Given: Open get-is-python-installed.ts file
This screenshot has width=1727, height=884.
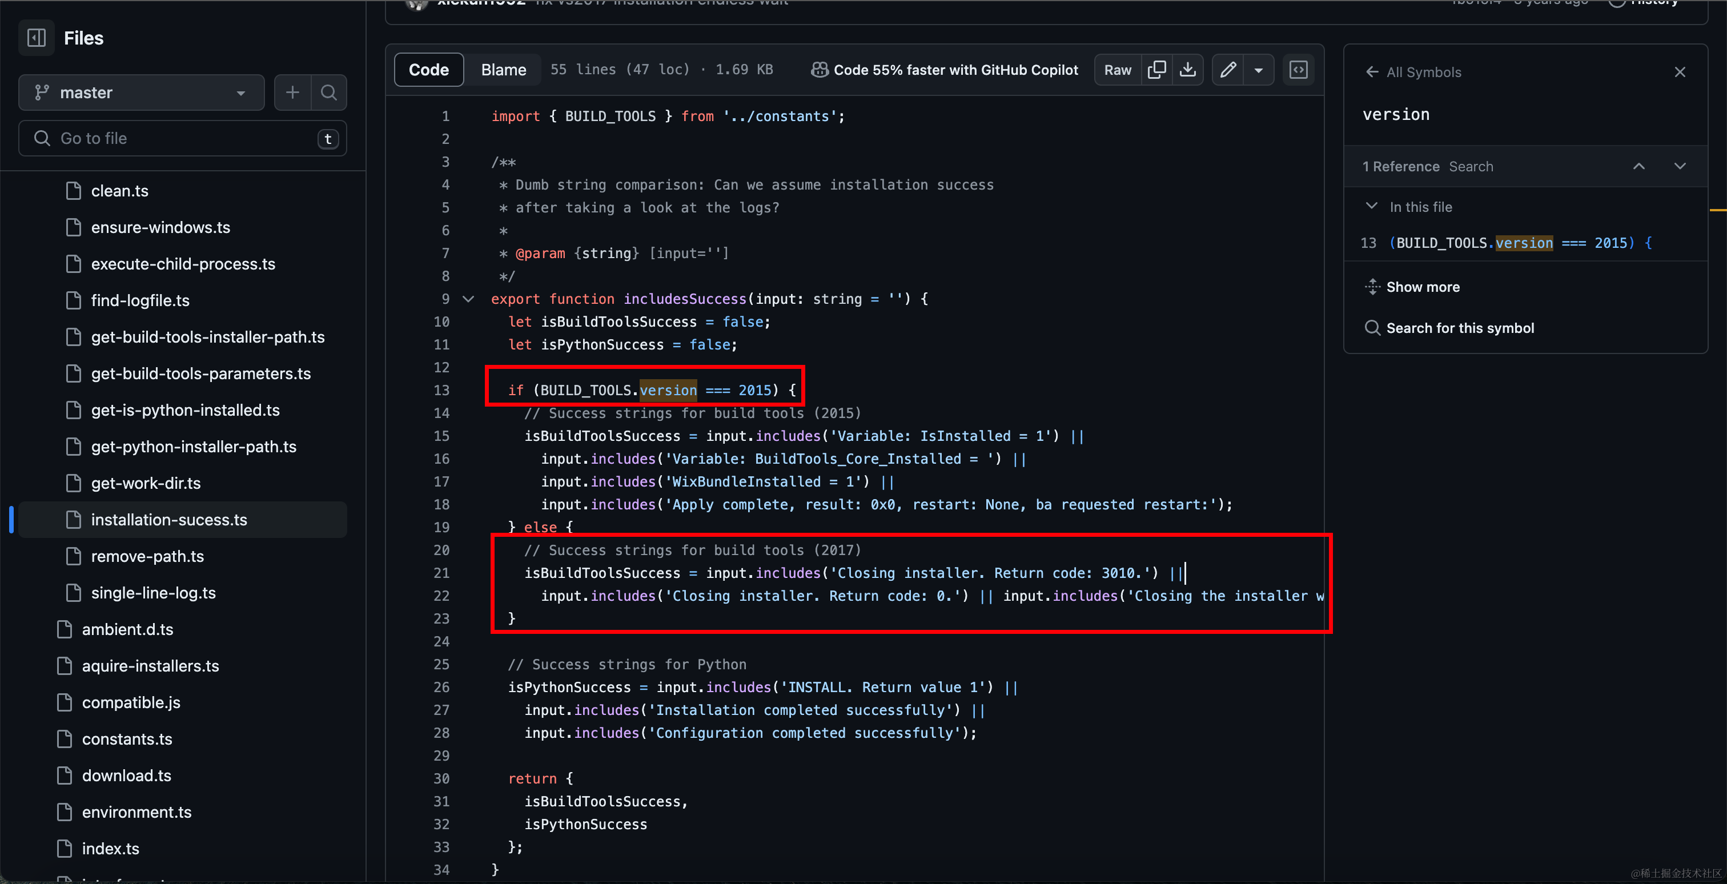Looking at the screenshot, I should click(186, 410).
